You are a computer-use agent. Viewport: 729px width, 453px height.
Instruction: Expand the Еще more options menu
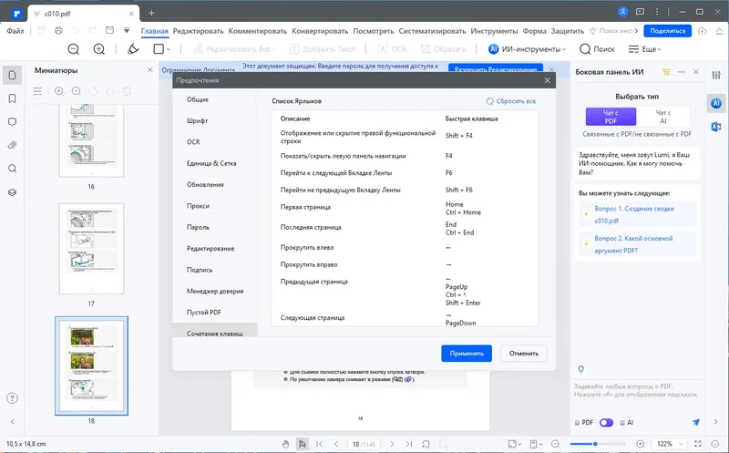coord(644,49)
